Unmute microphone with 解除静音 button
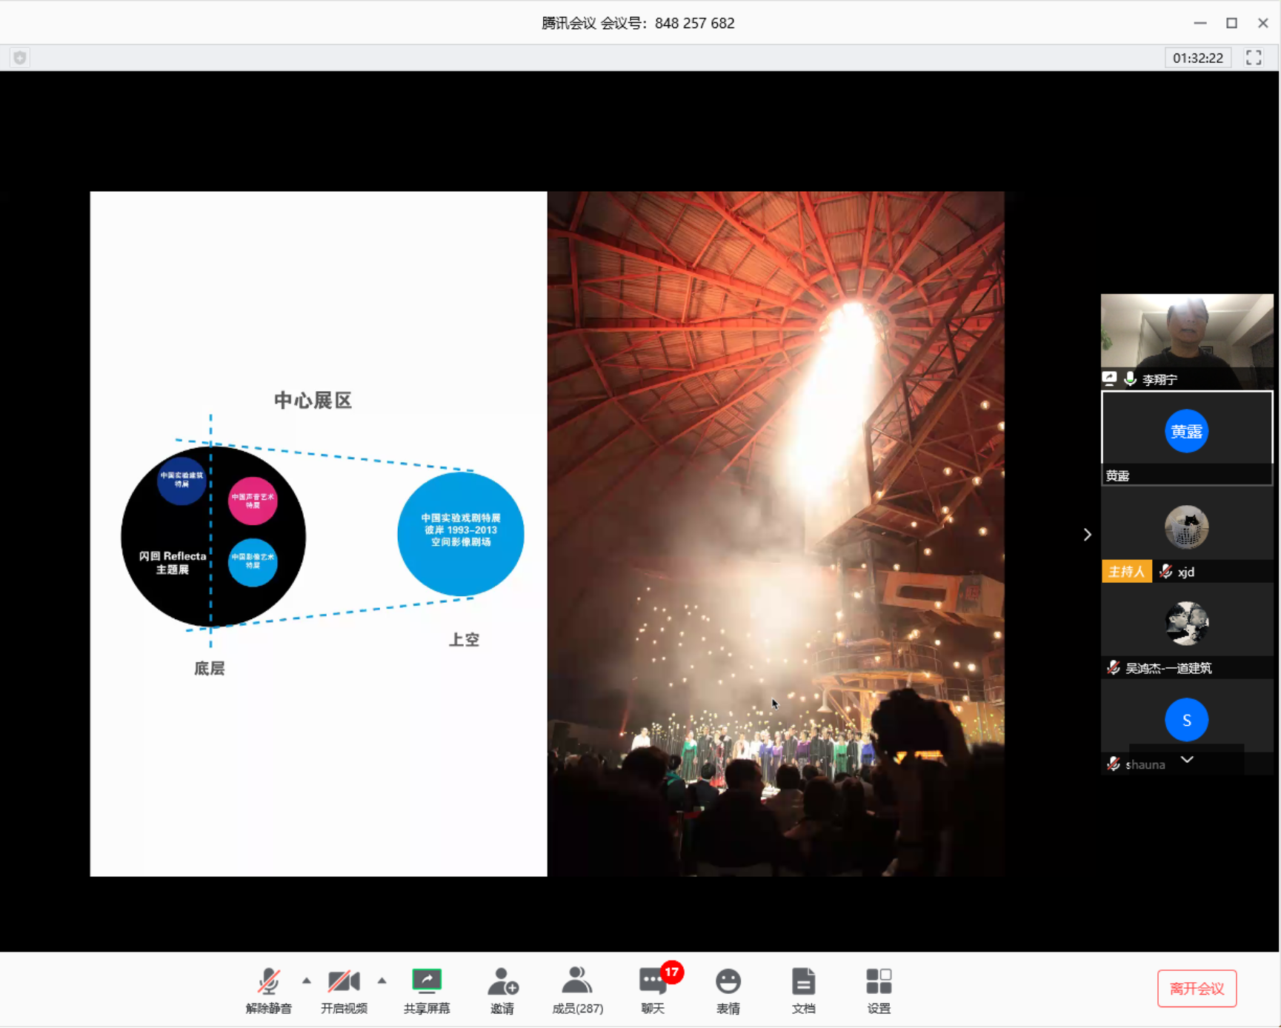 click(268, 989)
